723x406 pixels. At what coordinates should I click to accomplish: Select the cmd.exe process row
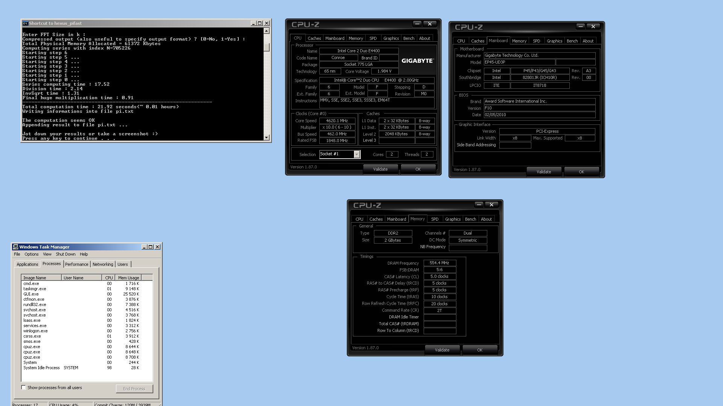(87, 284)
